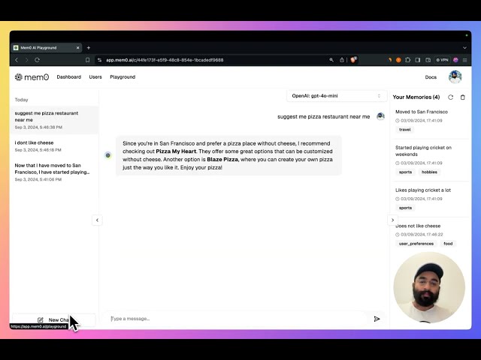481x360 pixels.
Task: Toggle the browser sidebar panel icon
Action: point(418,60)
